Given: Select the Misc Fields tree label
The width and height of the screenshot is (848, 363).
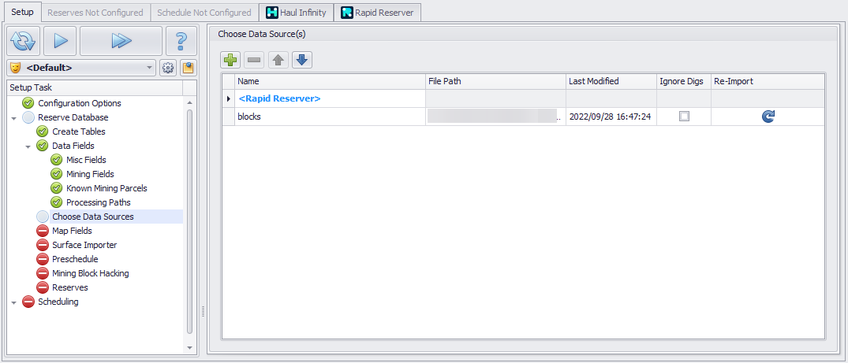Looking at the screenshot, I should point(86,160).
